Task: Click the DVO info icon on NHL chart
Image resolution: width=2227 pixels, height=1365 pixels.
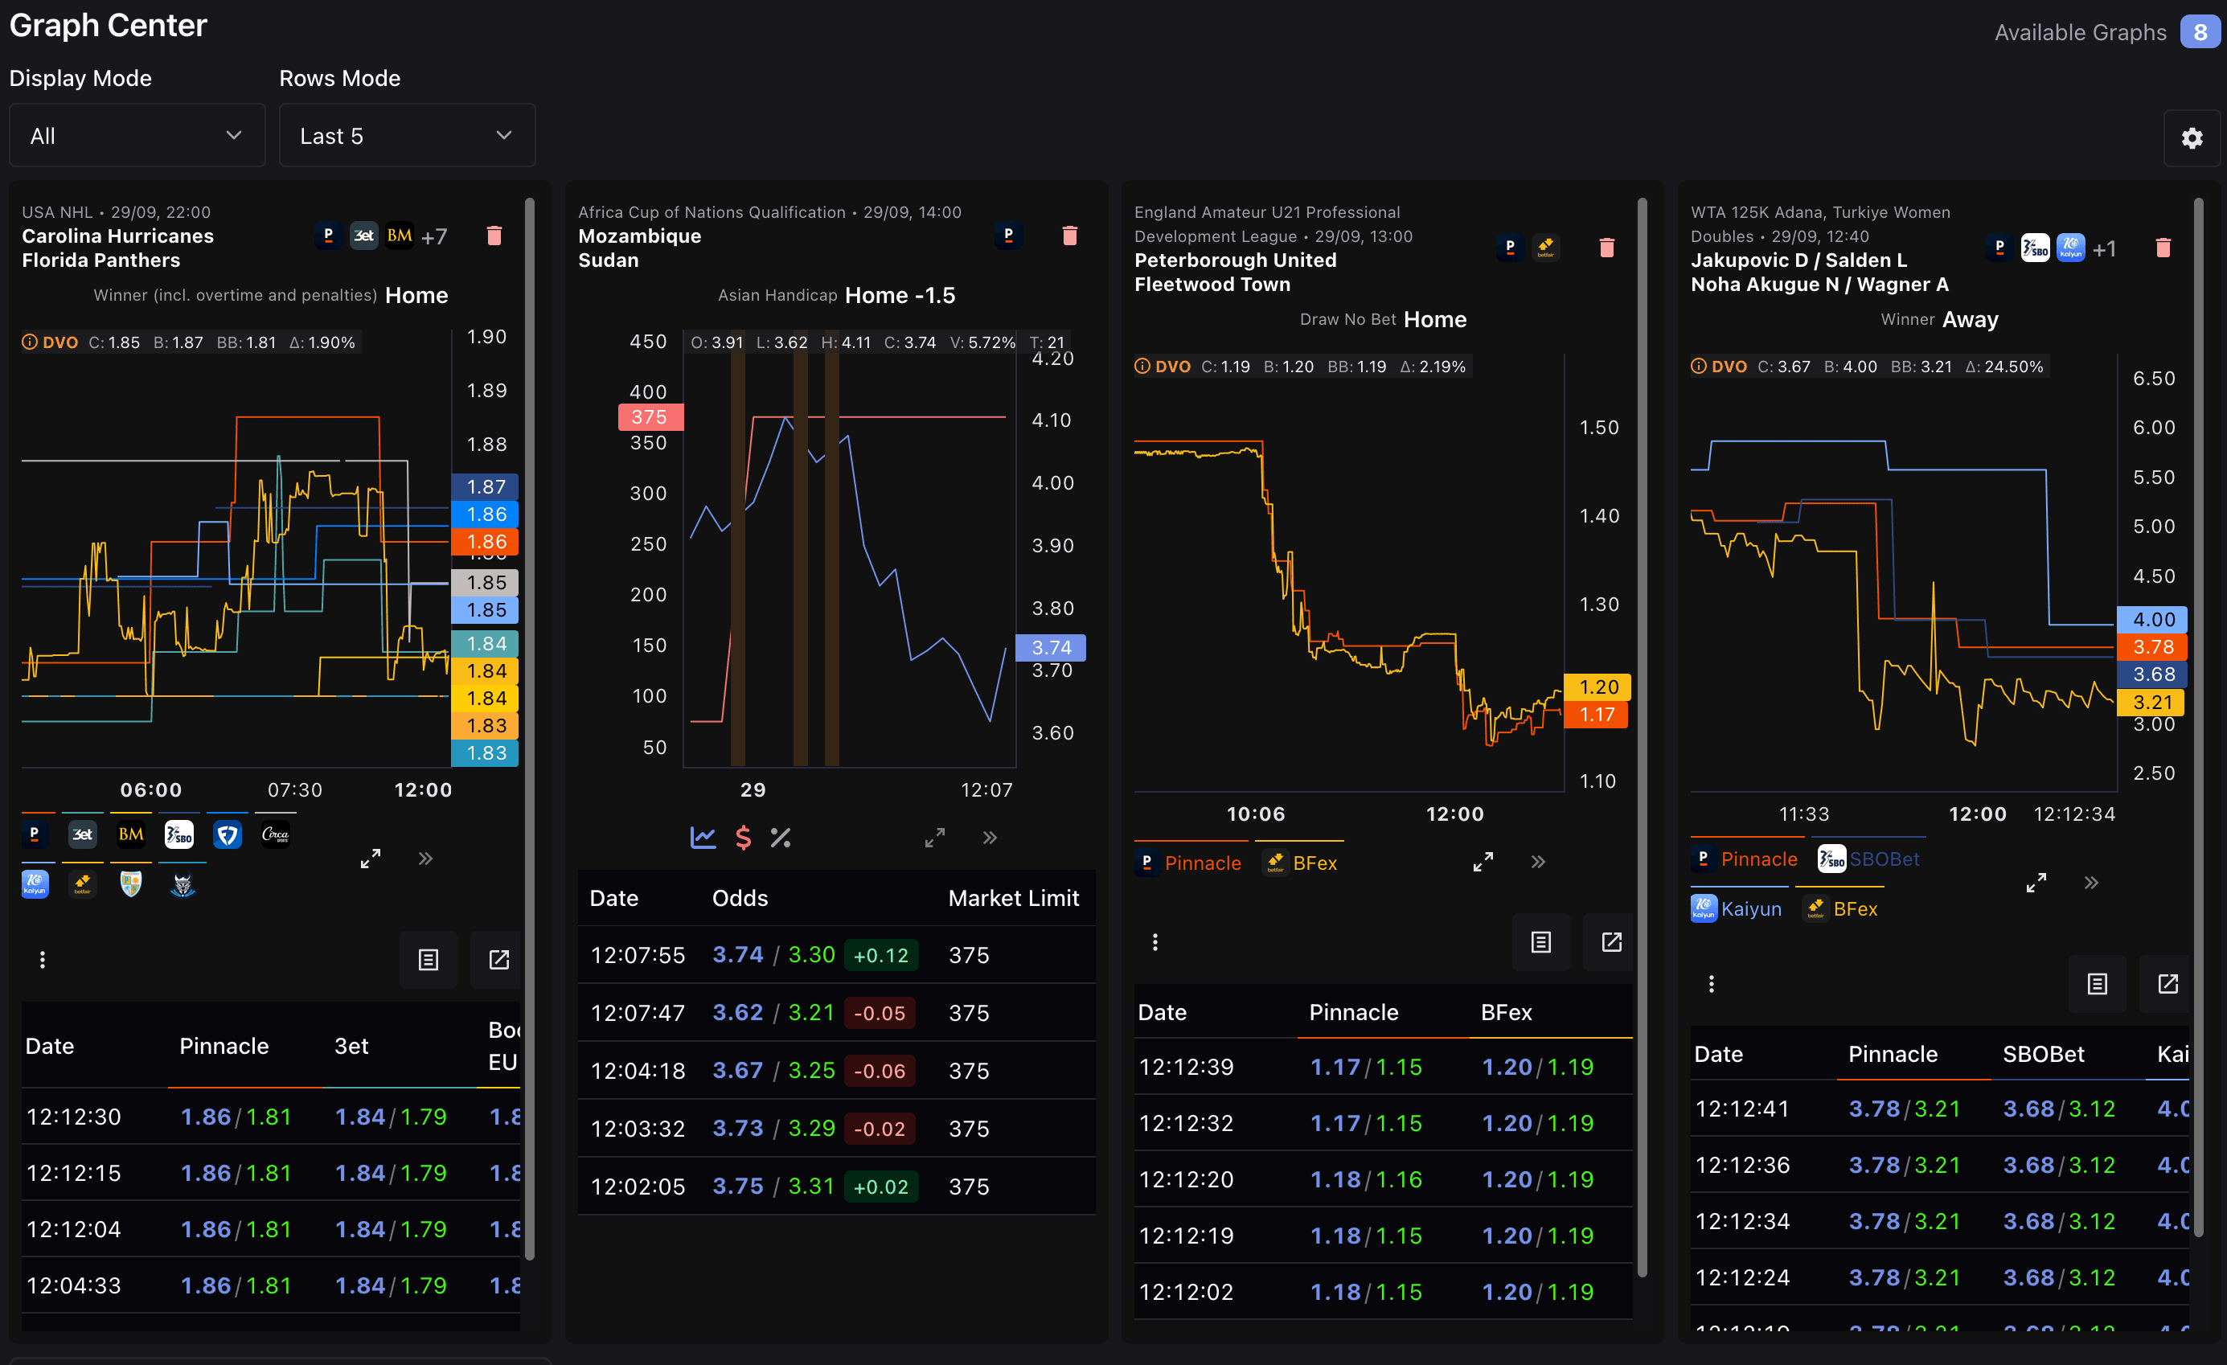Action: (30, 342)
